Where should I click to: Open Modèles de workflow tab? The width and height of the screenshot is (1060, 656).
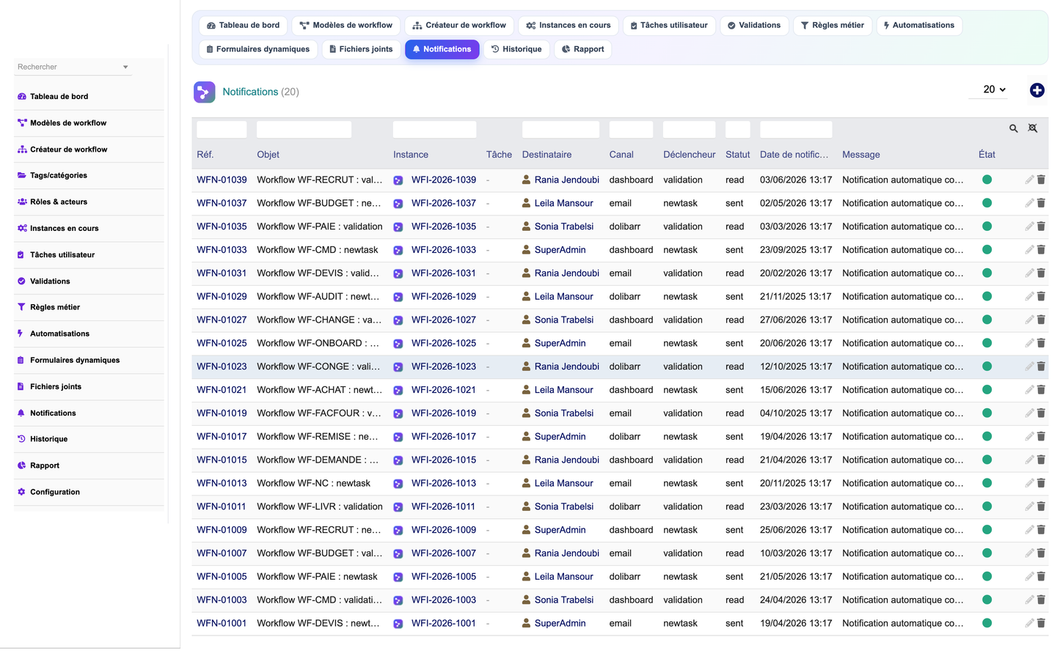click(346, 26)
